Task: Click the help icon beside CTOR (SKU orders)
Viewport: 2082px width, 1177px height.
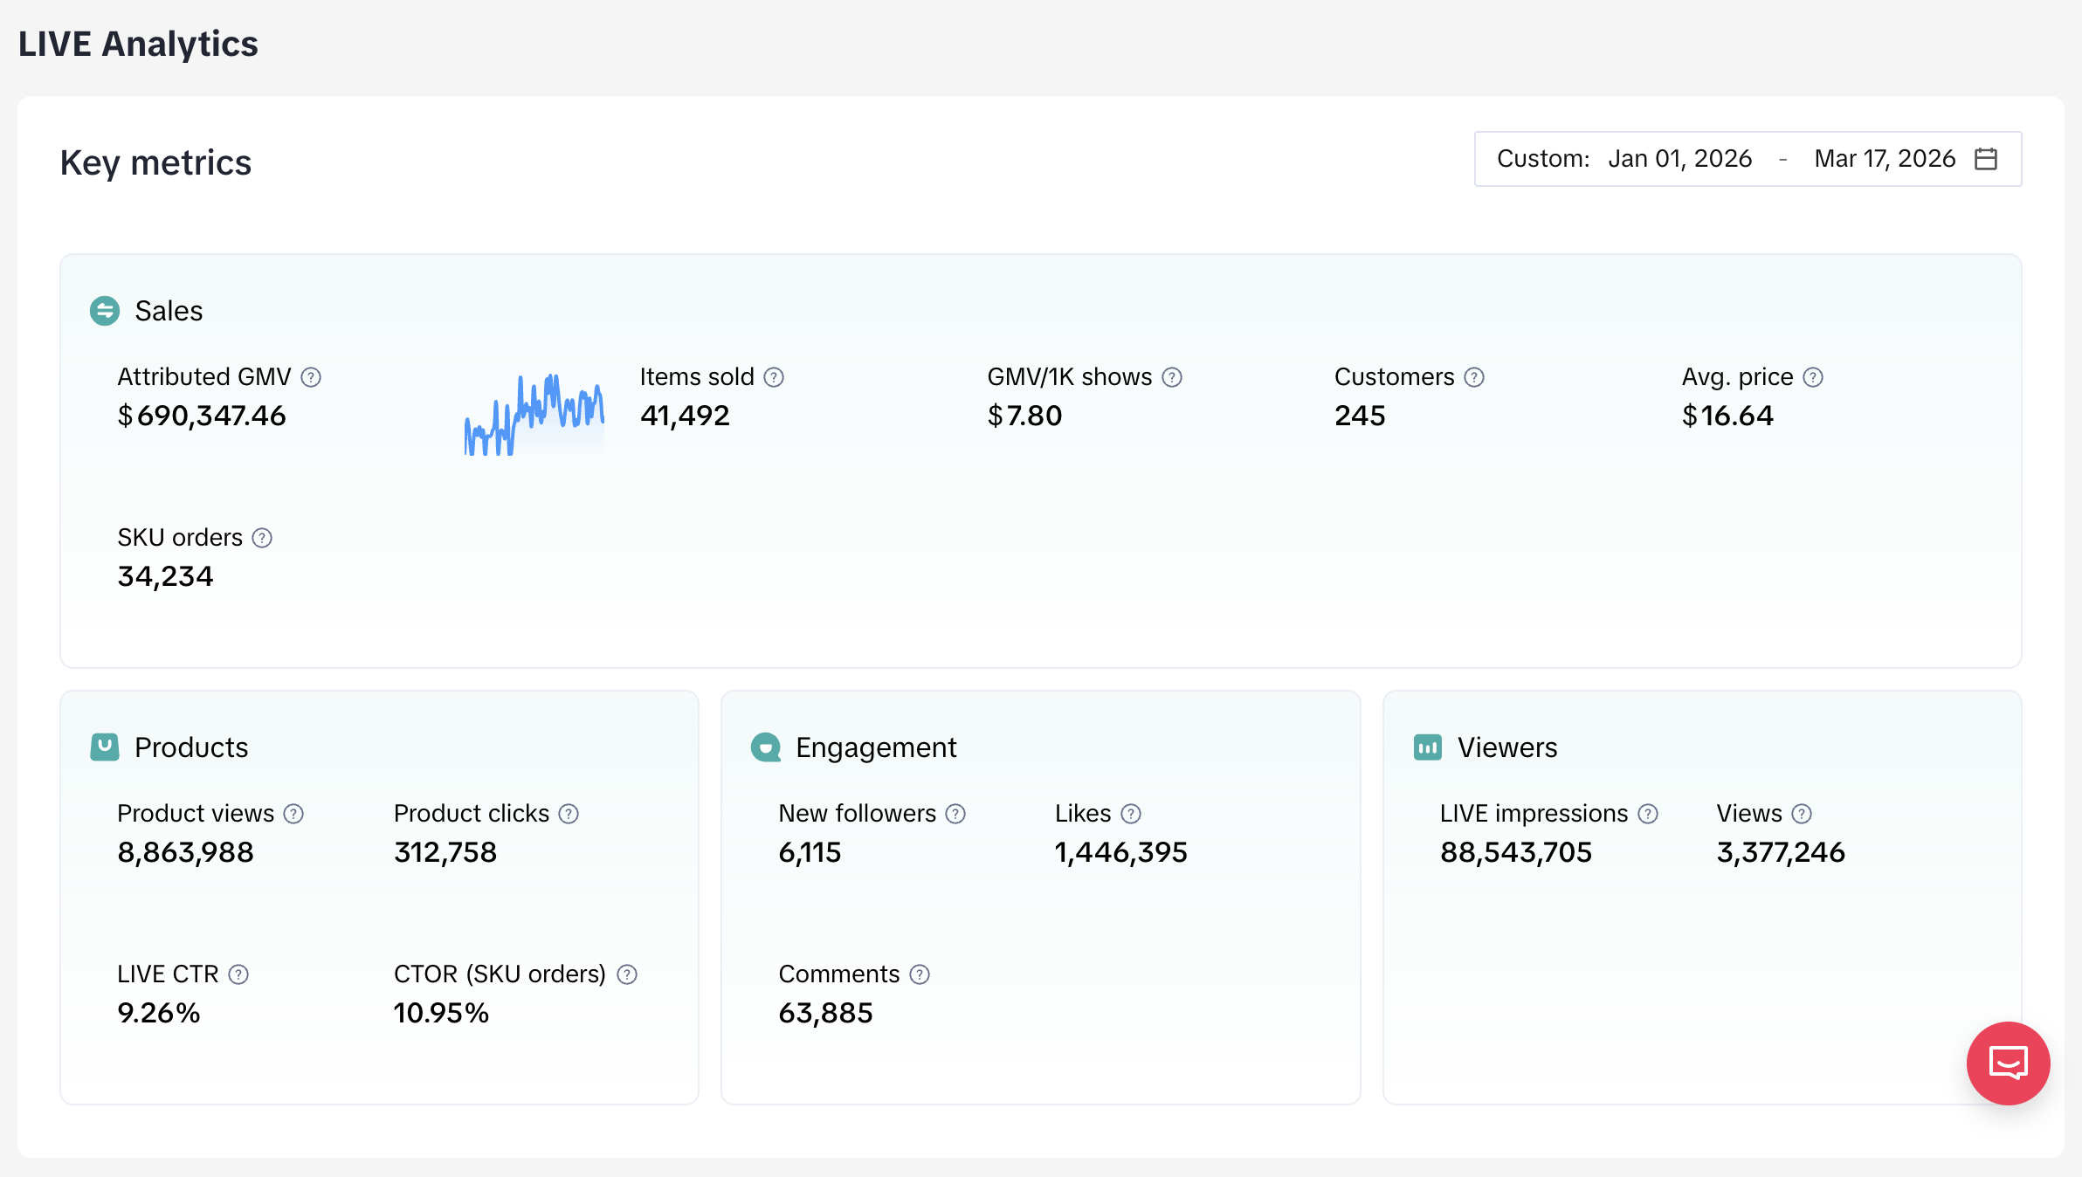Action: click(627, 974)
